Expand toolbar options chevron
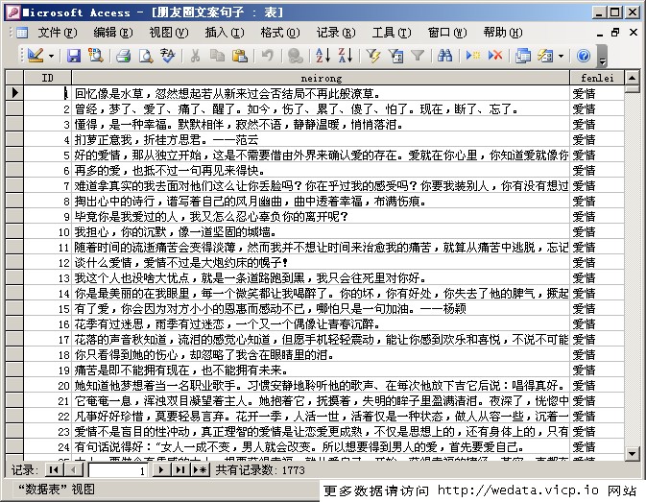This screenshot has height=502, width=646. pos(603,56)
